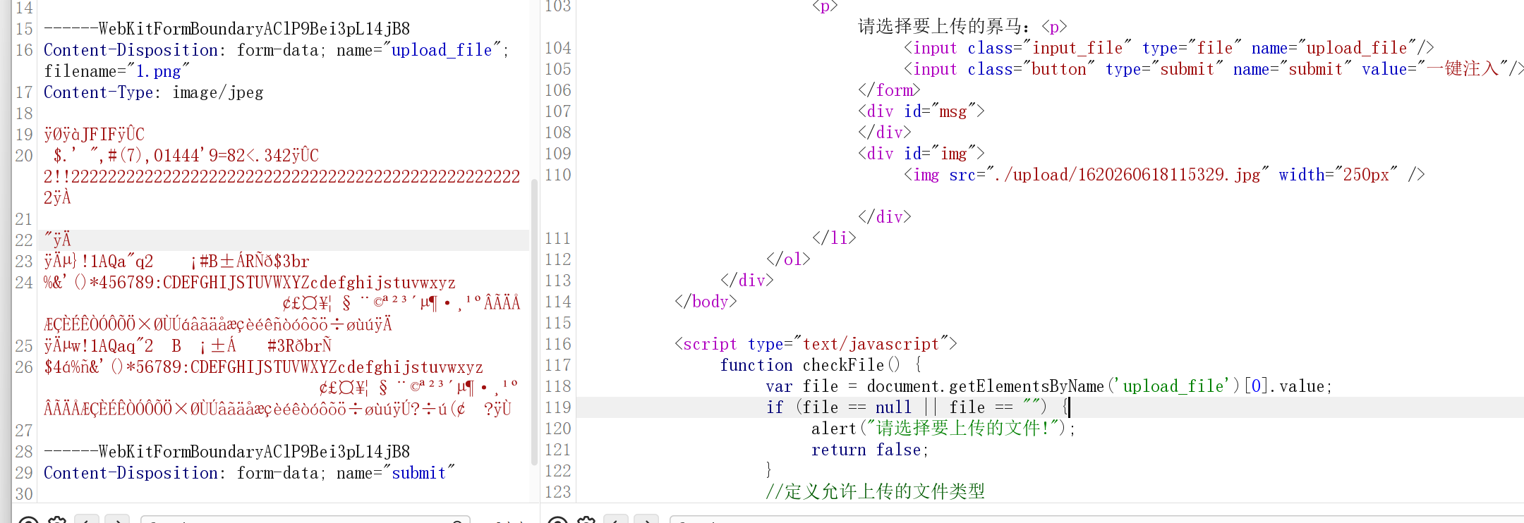Image resolution: width=1524 pixels, height=523 pixels.
Task: Click the //定义允许上传的文件类型 comment
Action: [x=875, y=492]
